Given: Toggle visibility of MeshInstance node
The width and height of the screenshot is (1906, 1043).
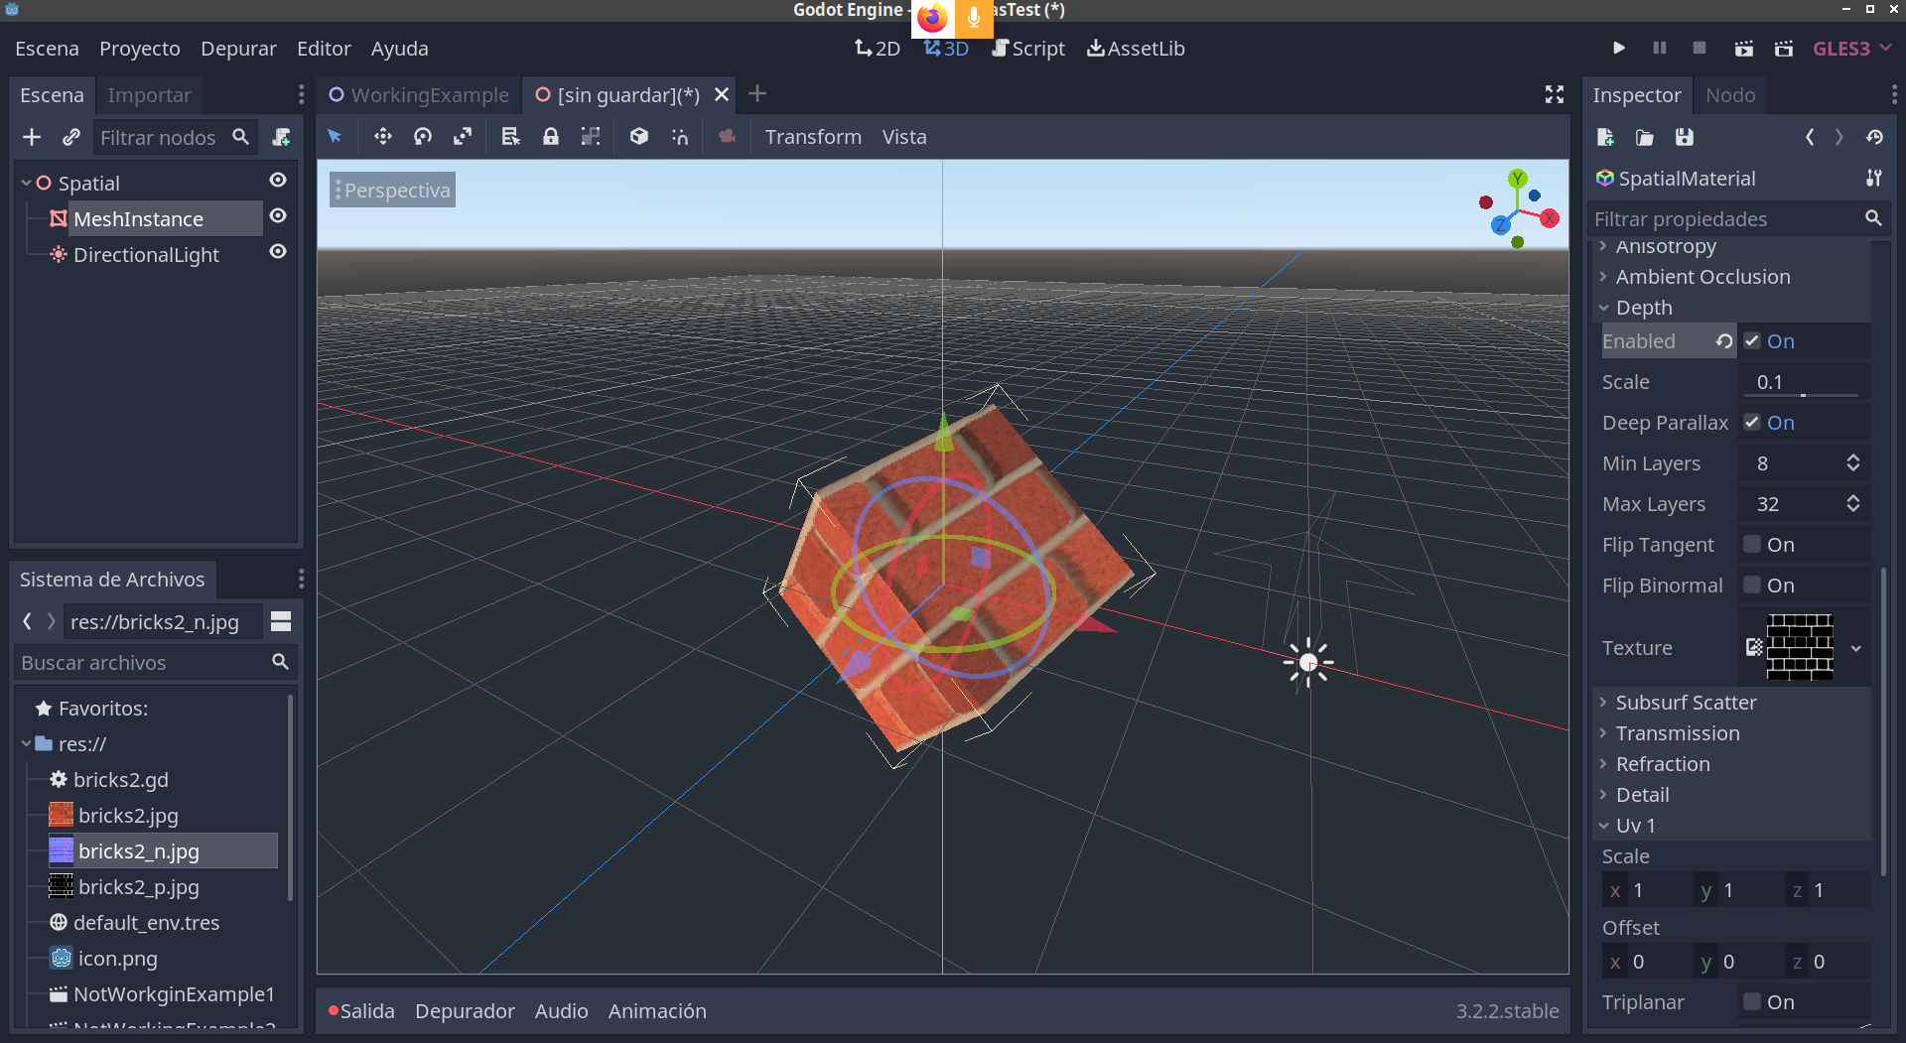Looking at the screenshot, I should coord(278,215).
